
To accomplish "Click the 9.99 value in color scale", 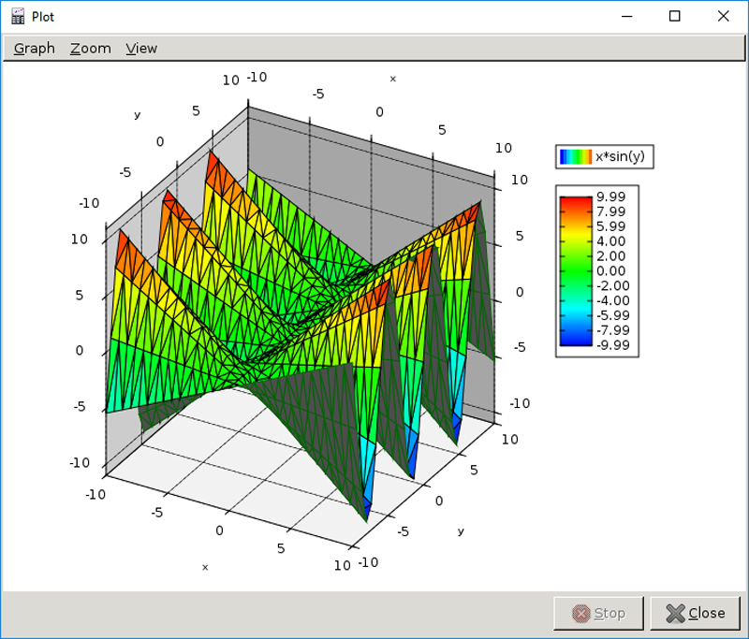I will [x=612, y=196].
